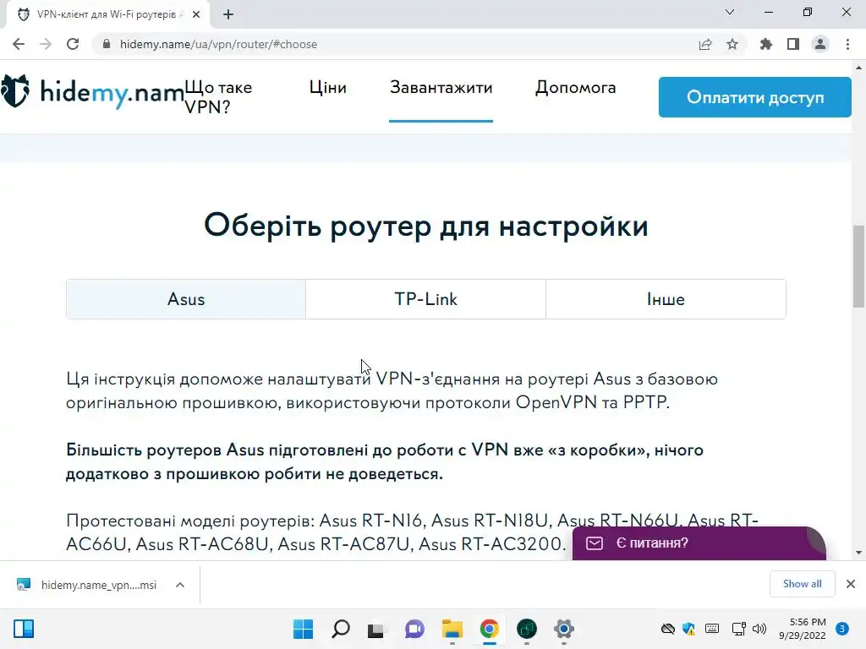The image size is (866, 649).
Task: Open the notification badge showing 3
Action: pos(842,629)
